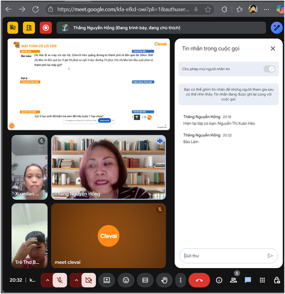Viewport: 285px width, 294px height.
Task: Select the presenter banner Thắng Nguyễn Hồng
Action: tap(161, 28)
